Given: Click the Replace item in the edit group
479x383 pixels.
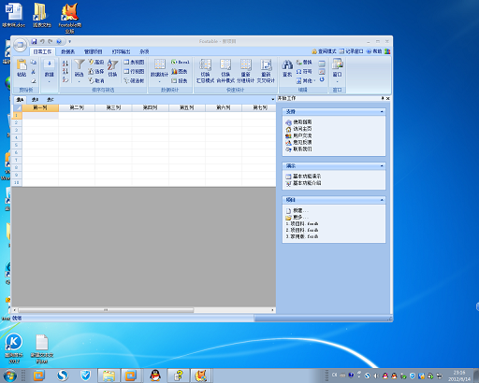Looking at the screenshot, I should (304, 63).
